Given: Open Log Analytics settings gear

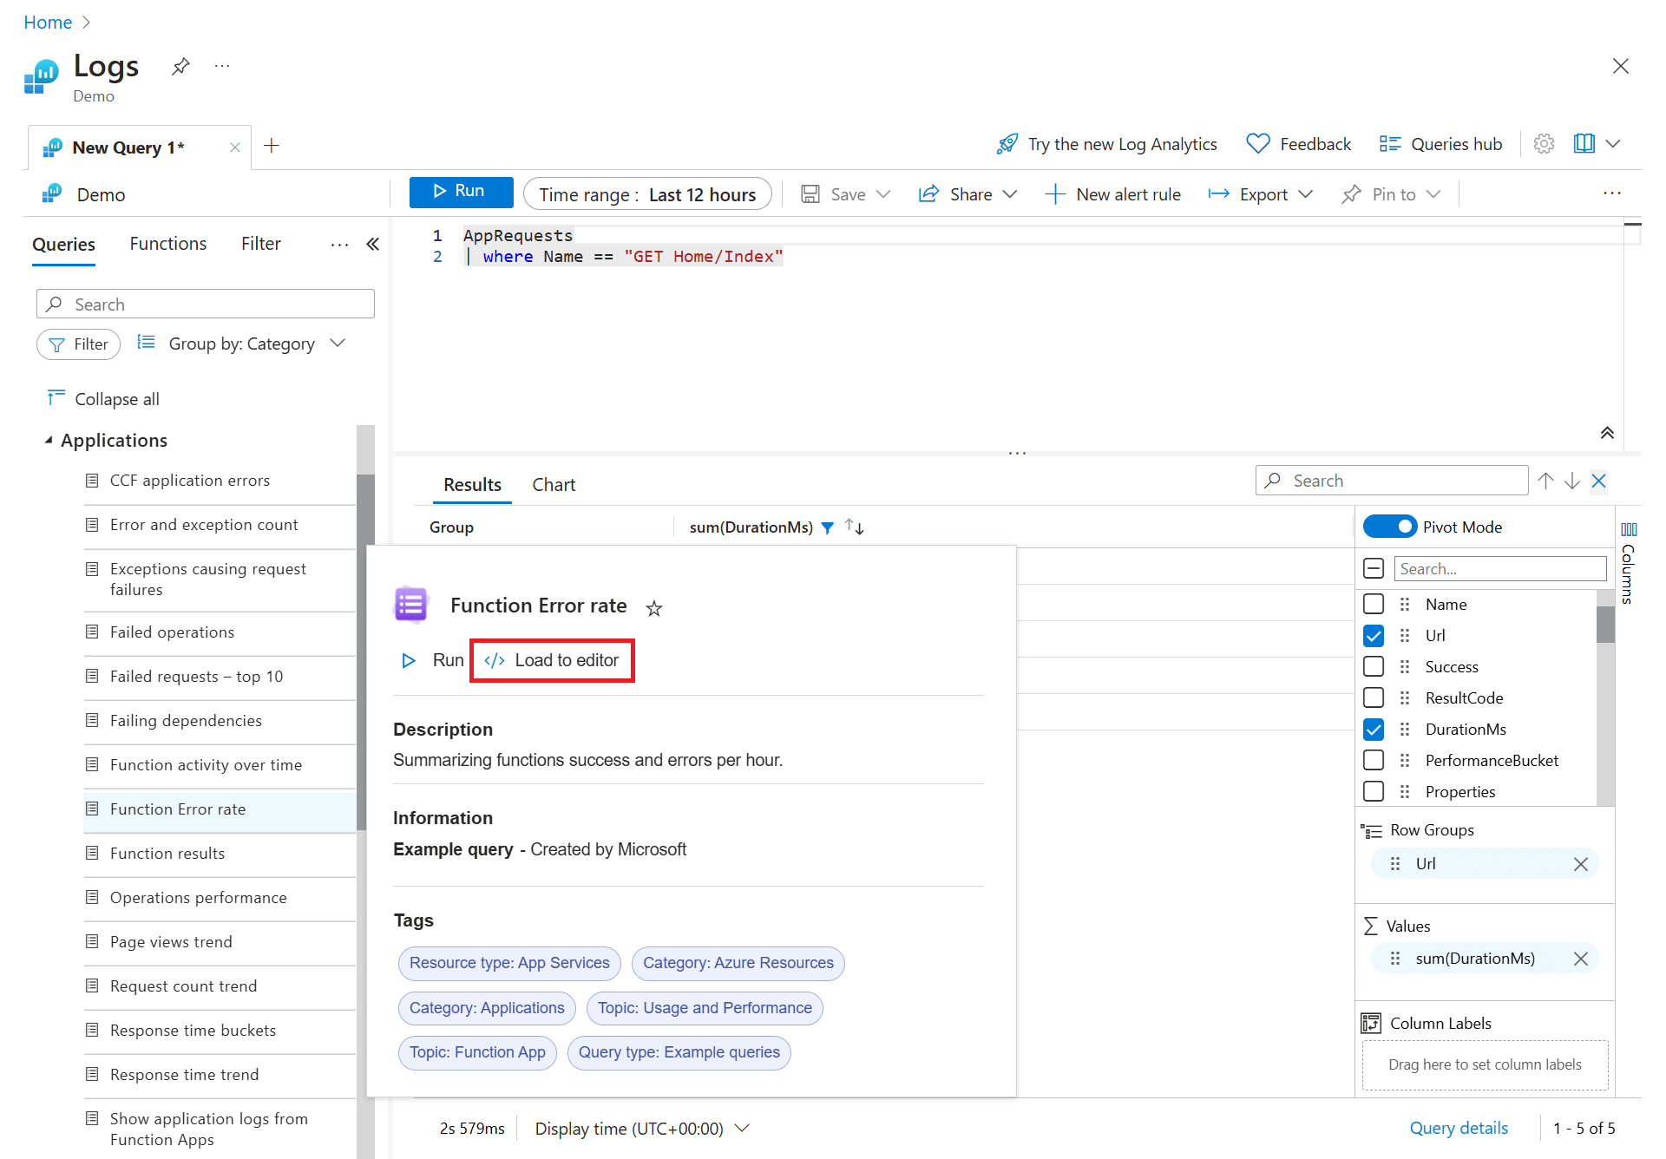Looking at the screenshot, I should click(1544, 144).
